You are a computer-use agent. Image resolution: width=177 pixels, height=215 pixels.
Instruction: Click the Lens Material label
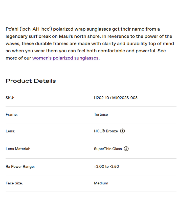[18, 149]
